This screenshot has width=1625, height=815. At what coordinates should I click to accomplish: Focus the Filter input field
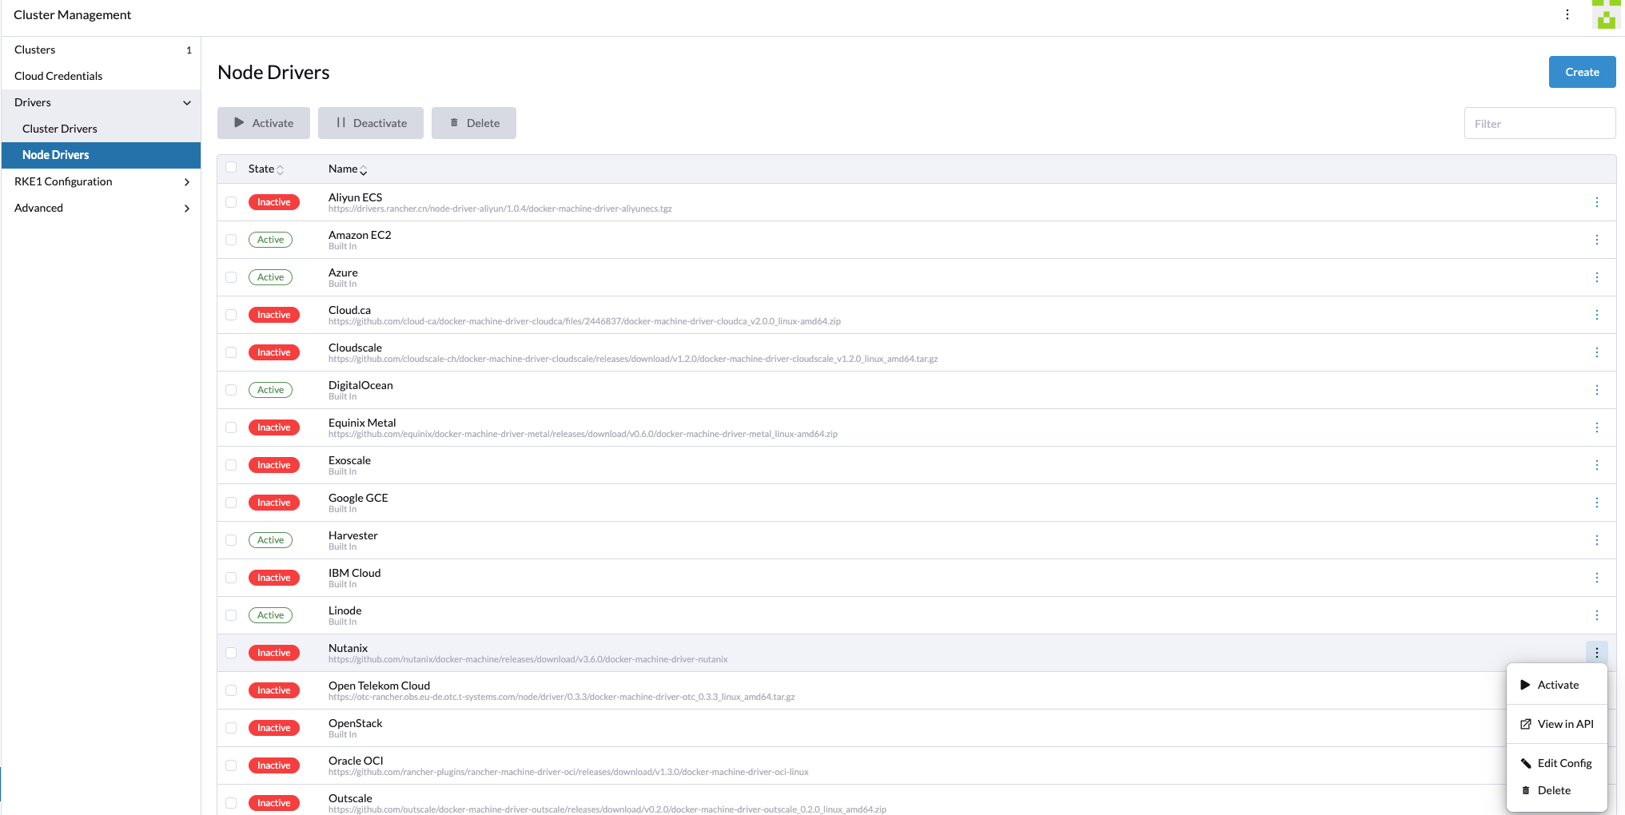1539,124
